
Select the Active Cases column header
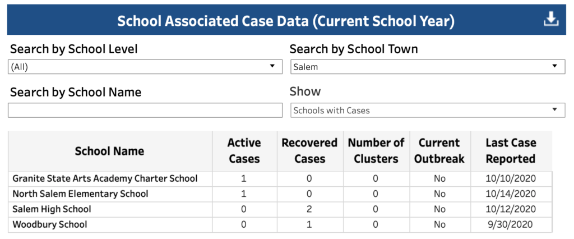coord(244,151)
